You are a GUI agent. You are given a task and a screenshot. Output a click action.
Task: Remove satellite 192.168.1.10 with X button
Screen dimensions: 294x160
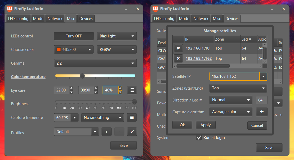pyautogui.click(x=178, y=48)
